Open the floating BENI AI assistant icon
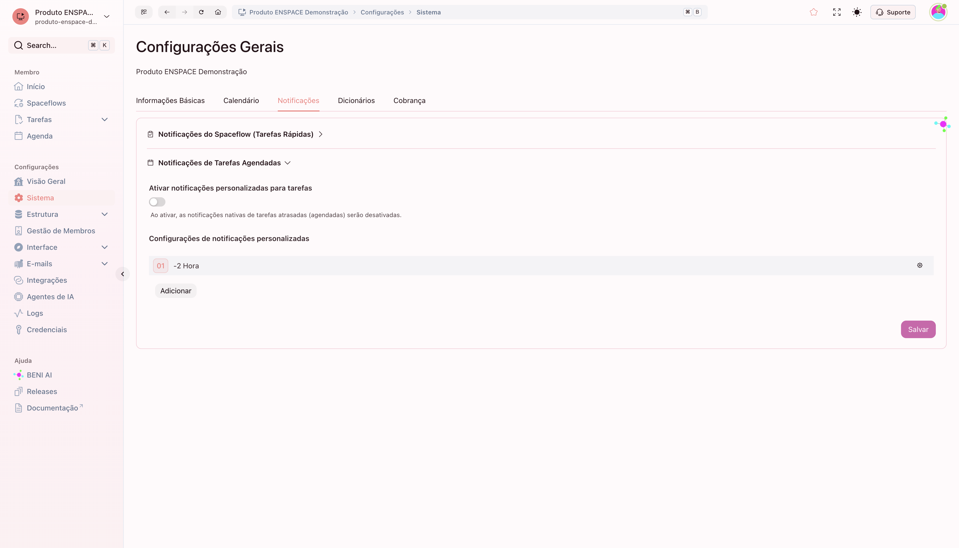Screen dimensions: 959x548 click(x=943, y=124)
